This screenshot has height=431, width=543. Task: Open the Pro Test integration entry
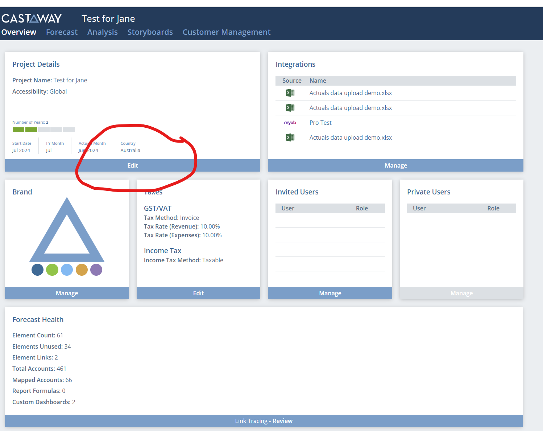320,123
